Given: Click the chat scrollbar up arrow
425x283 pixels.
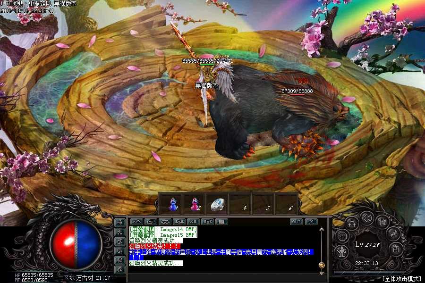Looking at the screenshot, I should point(322,229).
